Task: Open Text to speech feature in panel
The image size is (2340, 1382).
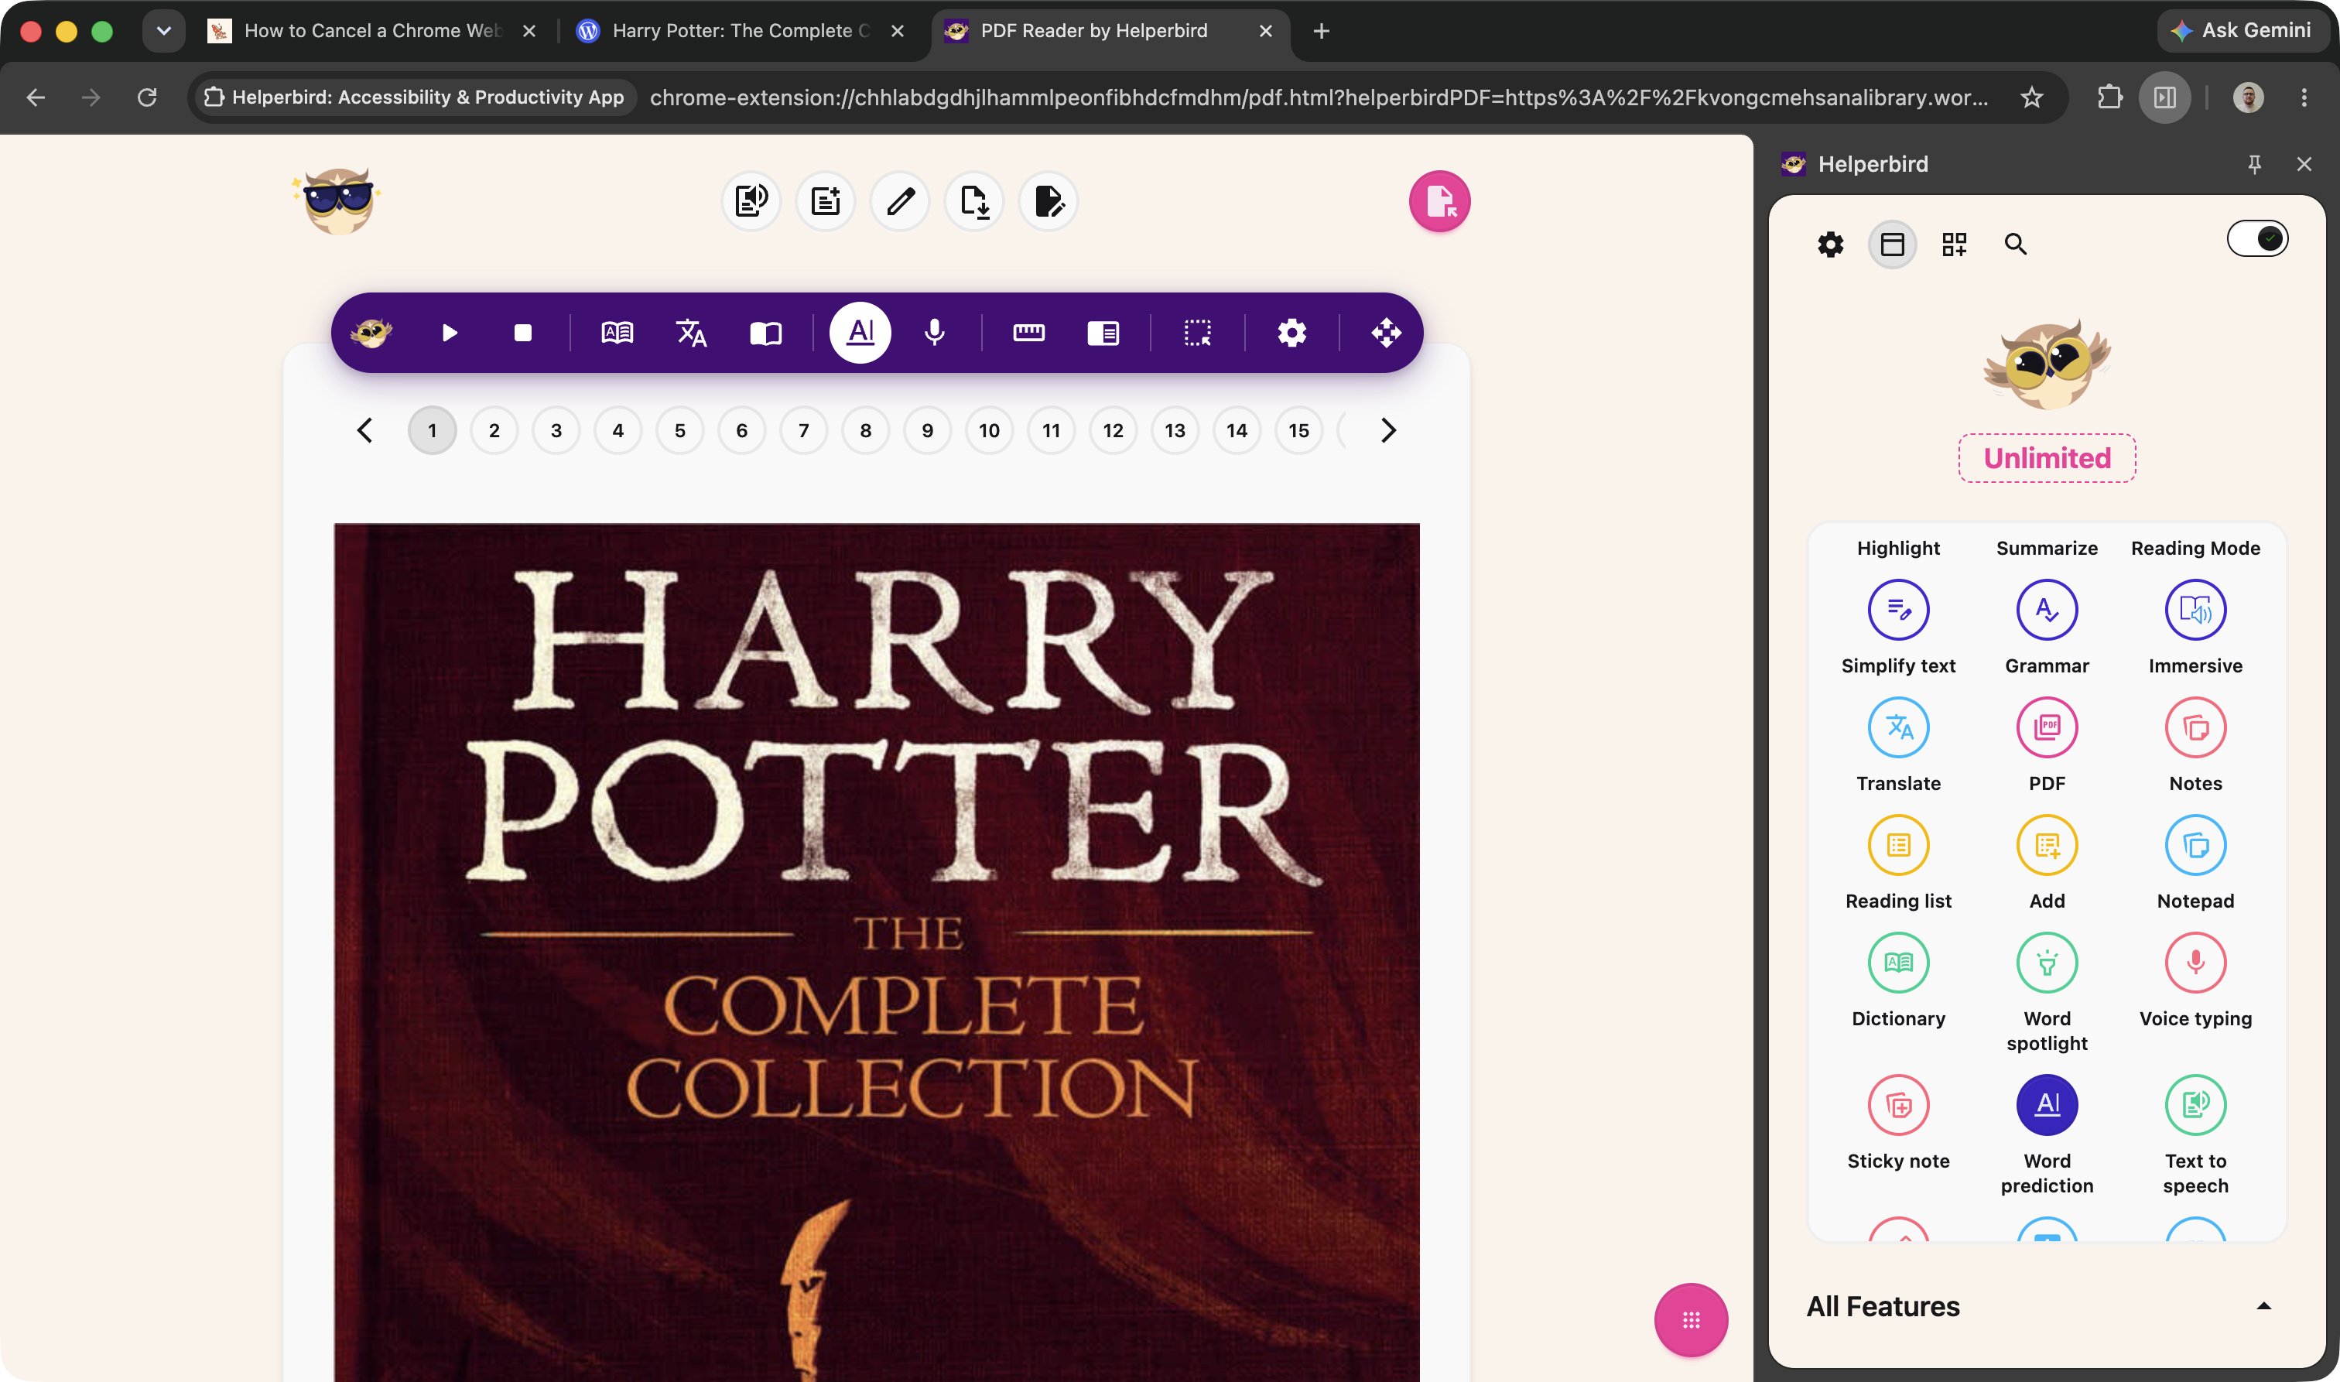Action: [x=2195, y=1106]
